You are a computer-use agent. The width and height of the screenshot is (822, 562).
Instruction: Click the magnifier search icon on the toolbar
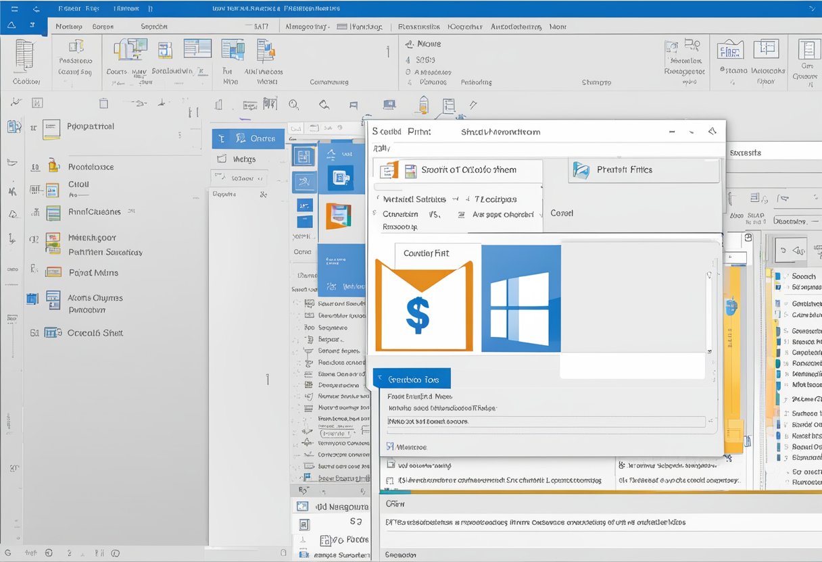293,105
